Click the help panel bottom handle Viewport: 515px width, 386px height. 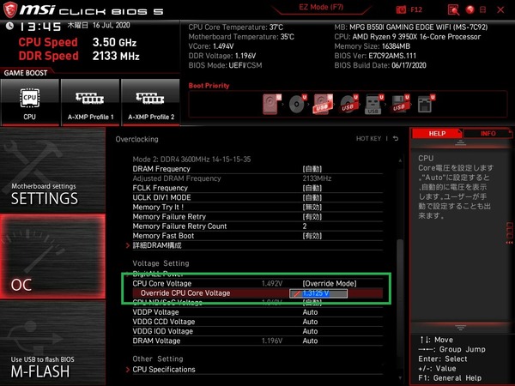460,328
